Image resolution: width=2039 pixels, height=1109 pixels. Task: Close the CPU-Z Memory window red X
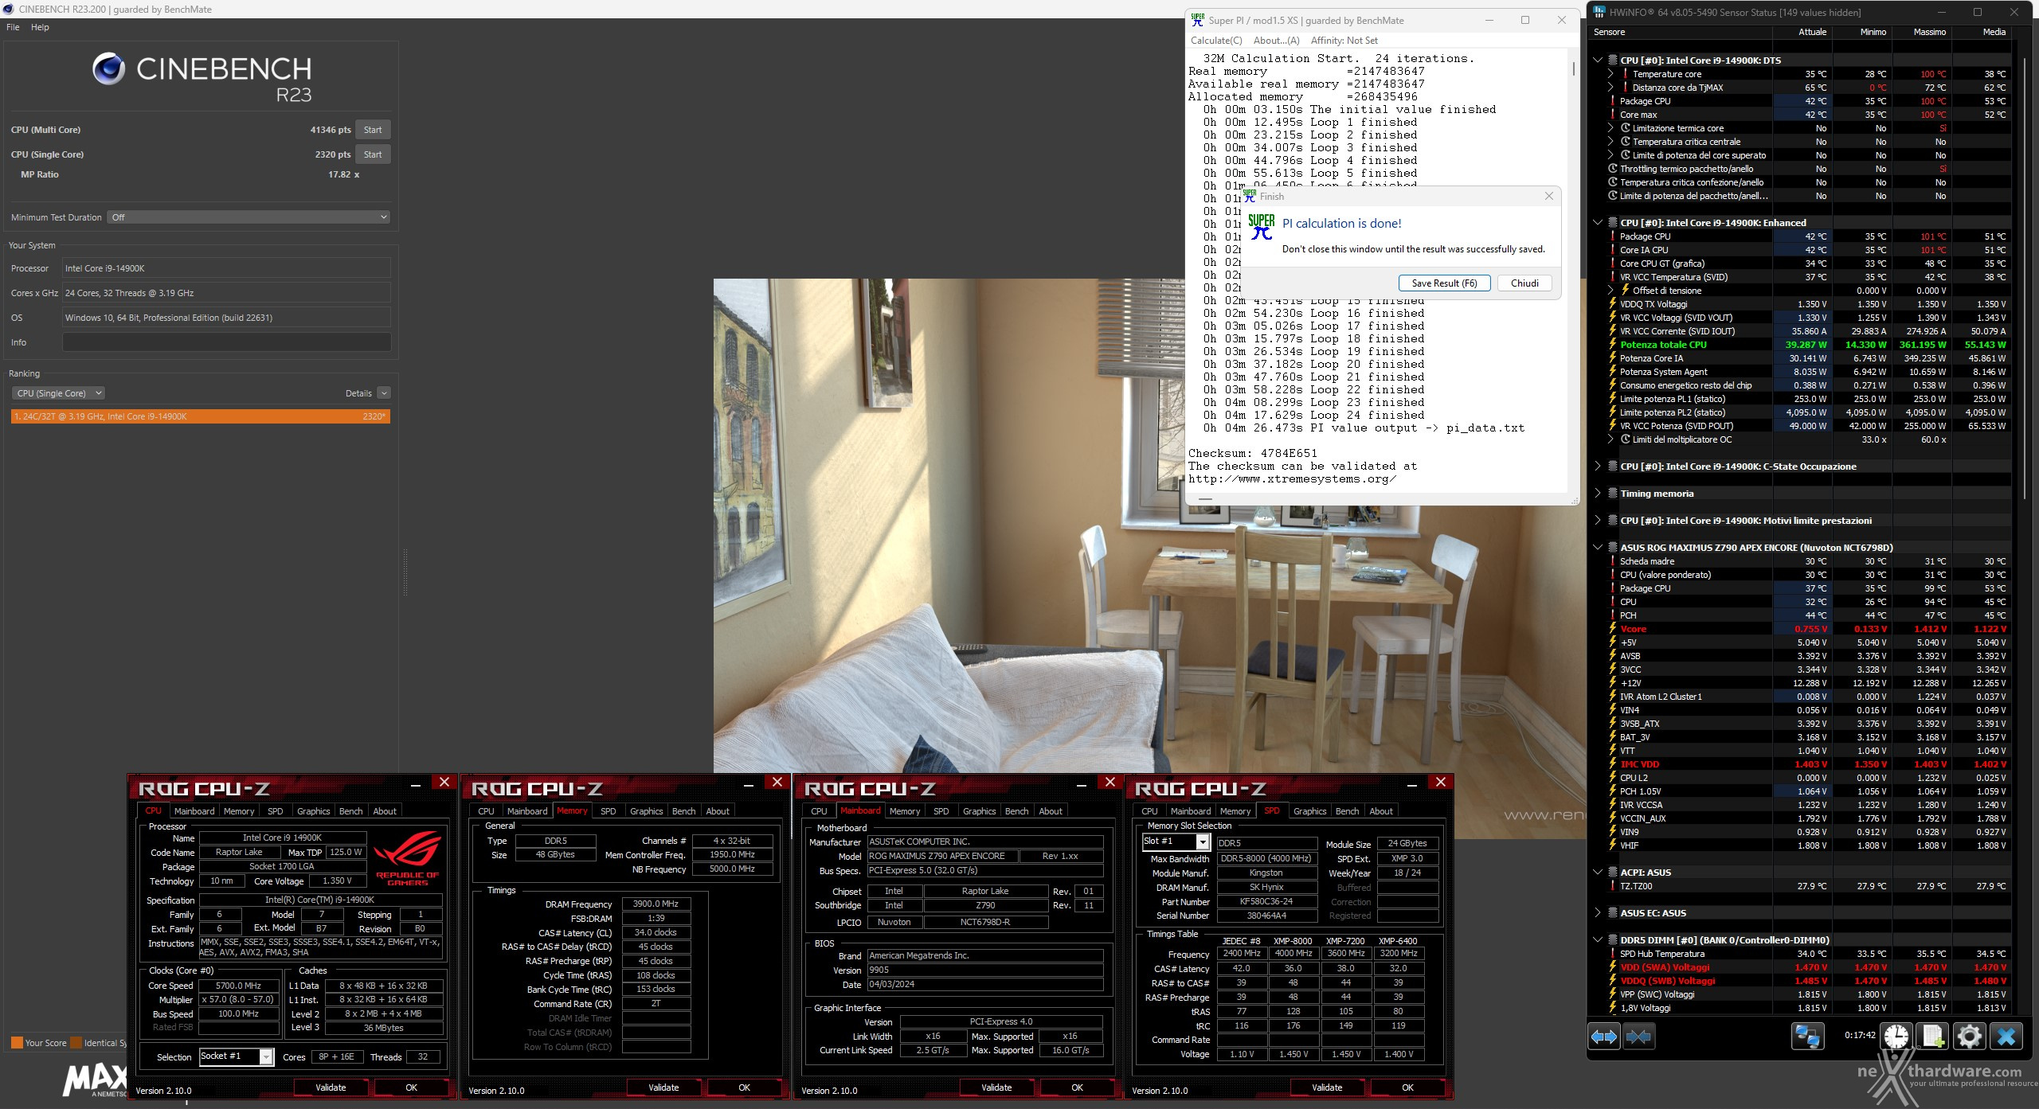pyautogui.click(x=777, y=783)
